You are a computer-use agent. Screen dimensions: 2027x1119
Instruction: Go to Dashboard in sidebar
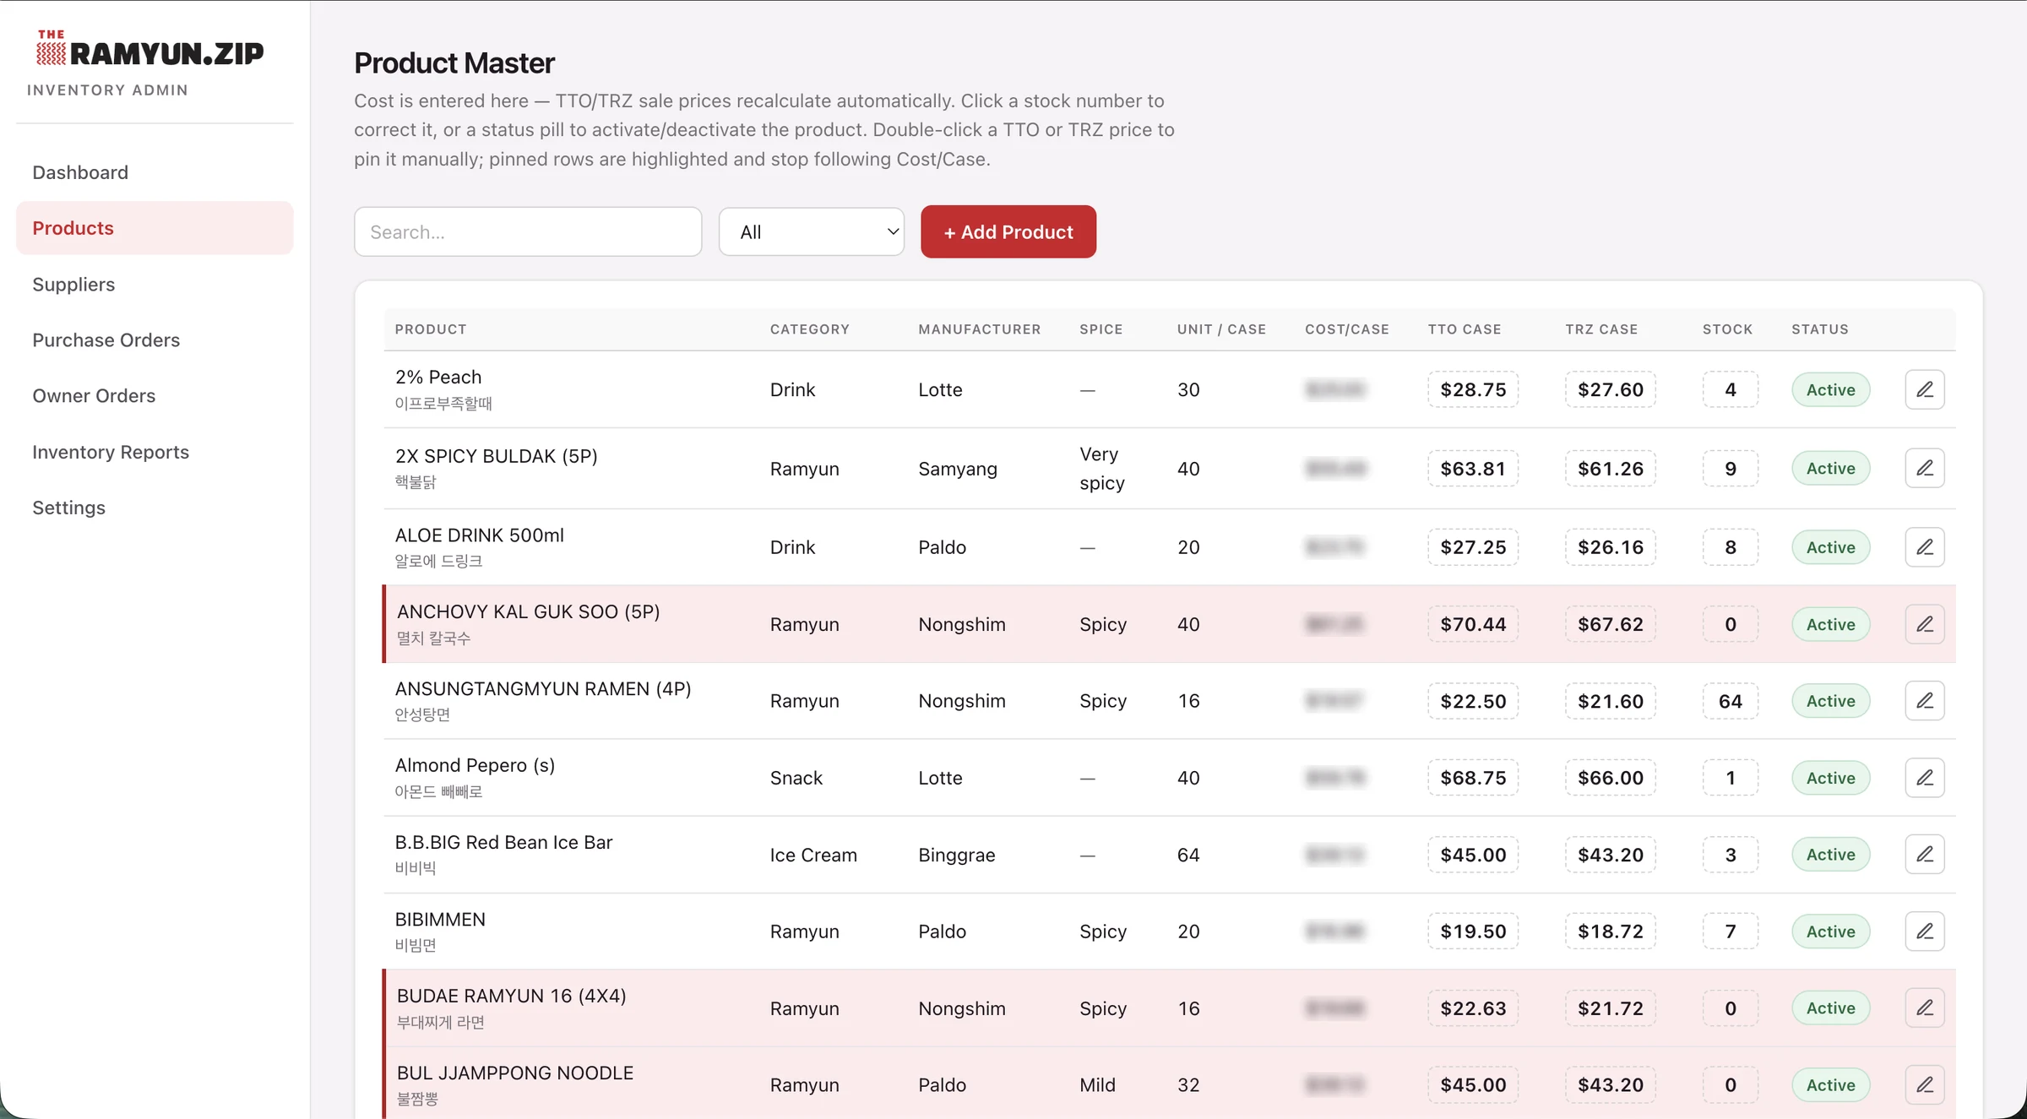pyautogui.click(x=155, y=172)
